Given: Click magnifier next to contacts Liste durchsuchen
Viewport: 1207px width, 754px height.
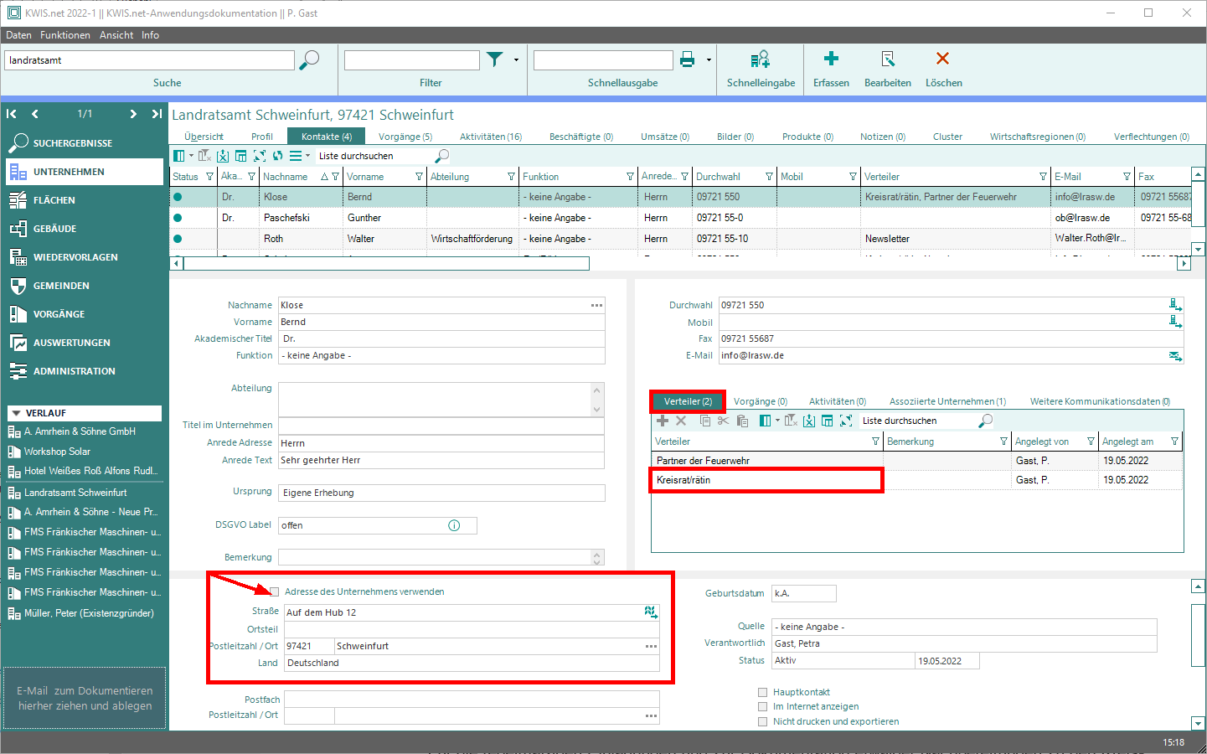Looking at the screenshot, I should 442,156.
